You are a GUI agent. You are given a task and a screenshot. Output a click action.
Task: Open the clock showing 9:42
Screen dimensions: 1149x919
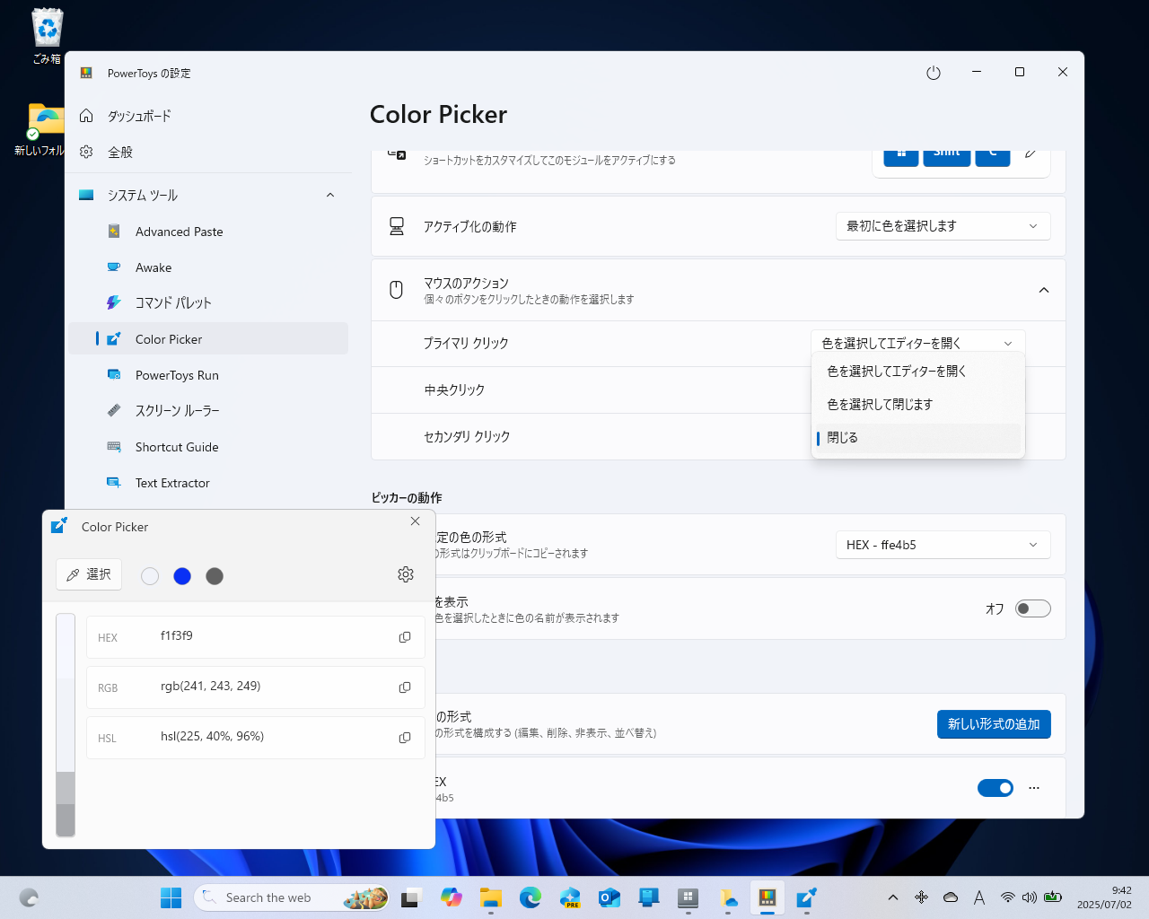[1104, 897]
